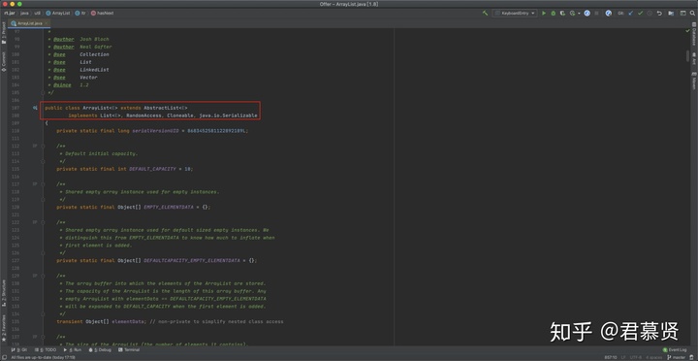Collapse the comment fold at line 117
698x361 pixels.
44,184
